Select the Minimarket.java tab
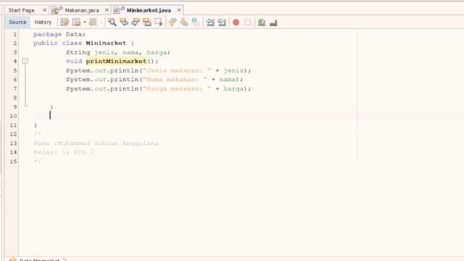The width and height of the screenshot is (464, 261). [x=149, y=10]
